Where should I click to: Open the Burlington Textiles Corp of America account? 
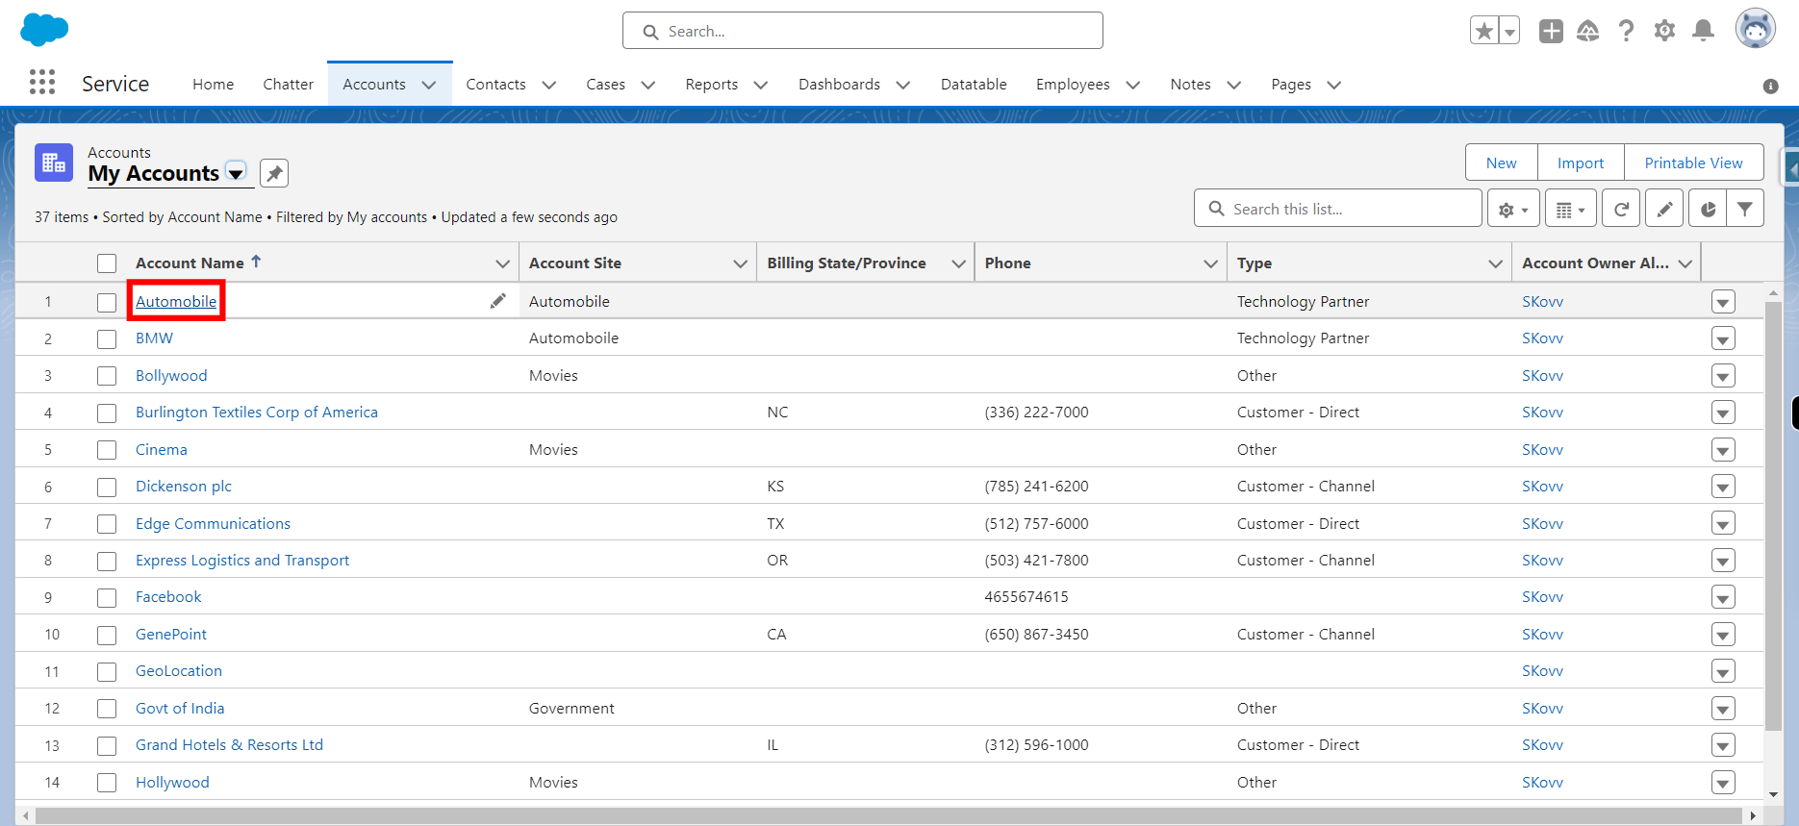pos(256,413)
